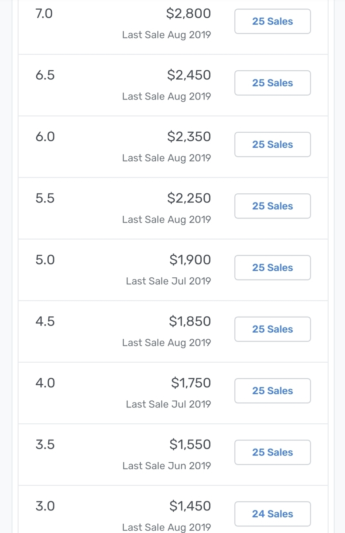
Task: Open the size 5.5 sales button
Action: point(272,206)
